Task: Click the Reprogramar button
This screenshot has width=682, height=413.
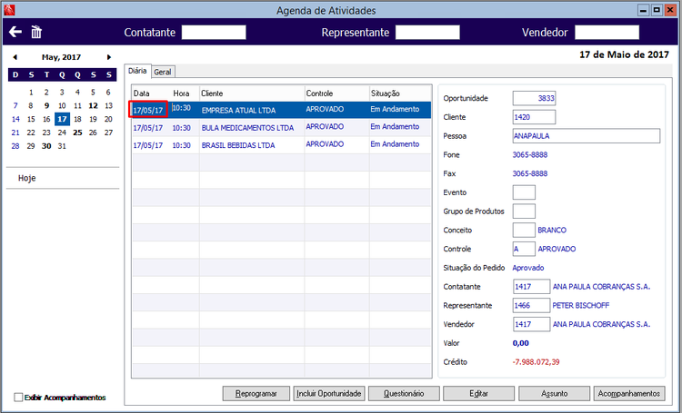Action: click(x=256, y=393)
